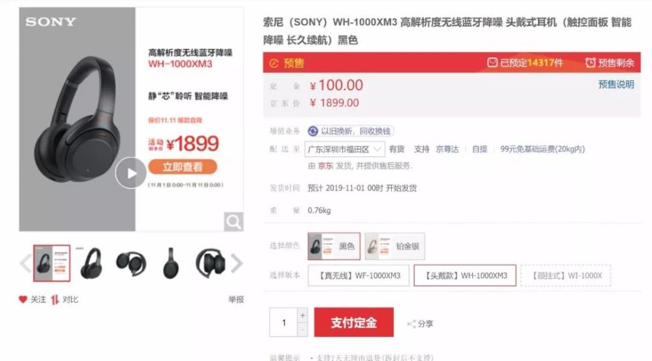The height and width of the screenshot is (361, 652).
Task: Show previous thumbnails with left arrow
Action: point(25,263)
